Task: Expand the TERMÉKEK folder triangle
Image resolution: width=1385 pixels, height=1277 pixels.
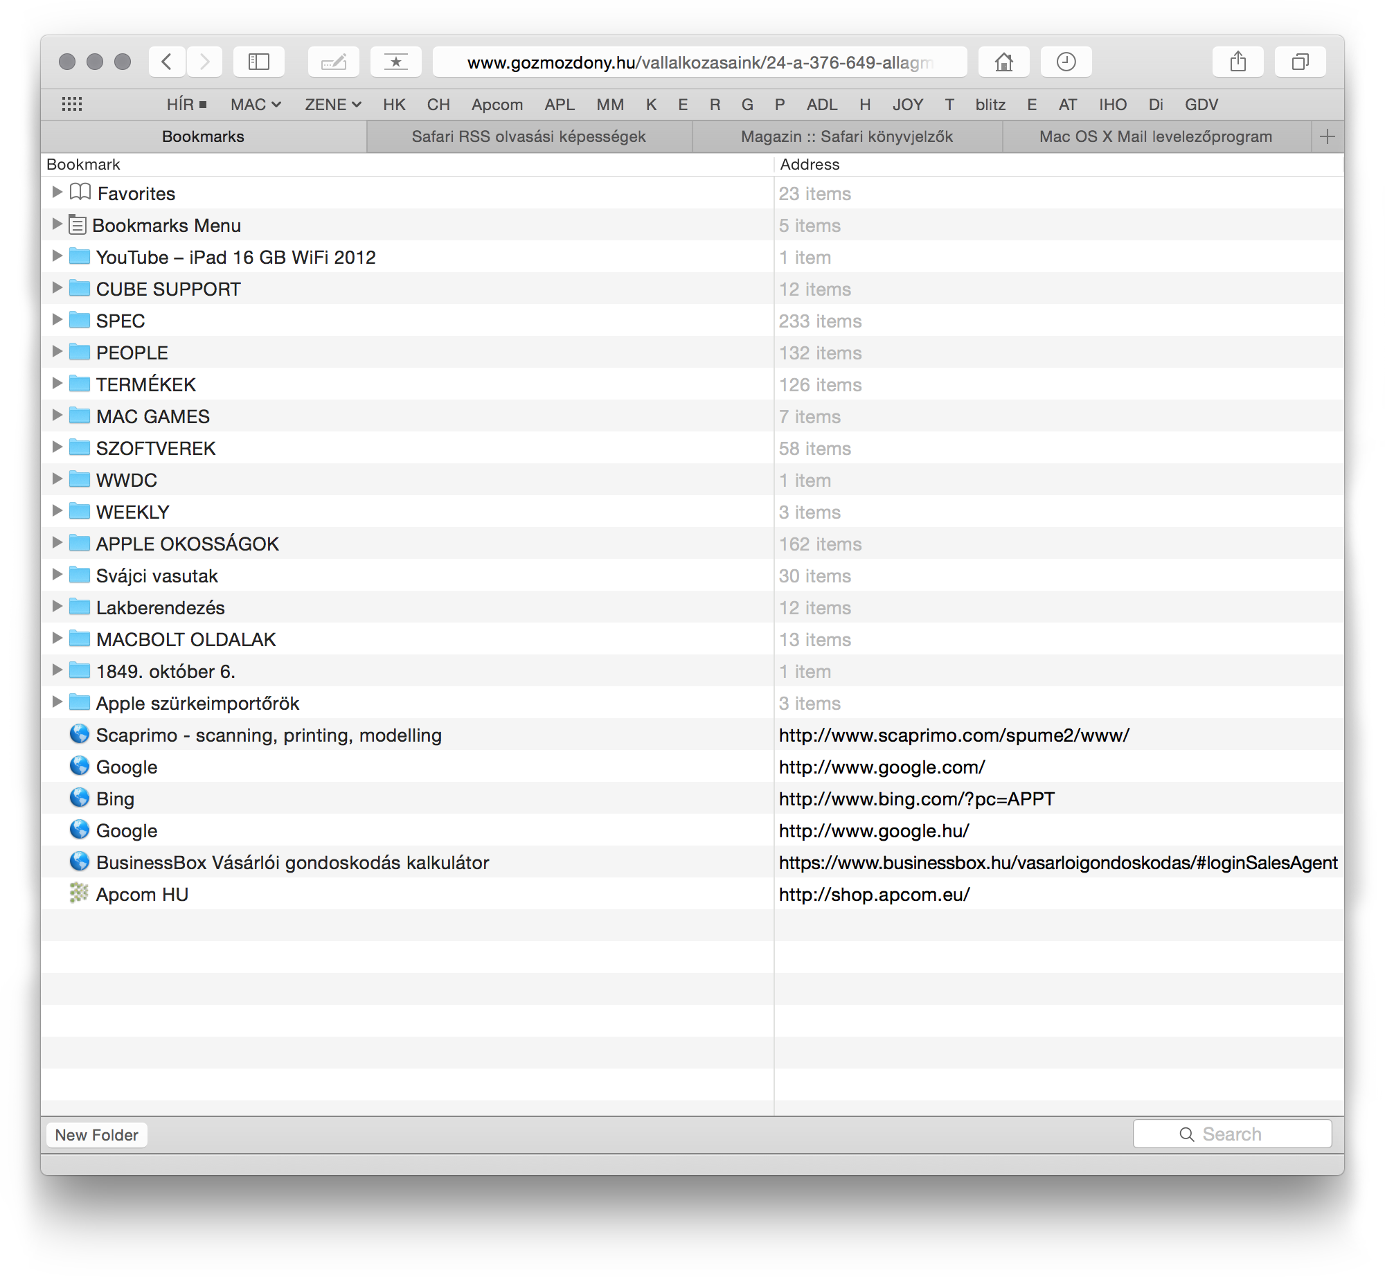Action: (57, 383)
